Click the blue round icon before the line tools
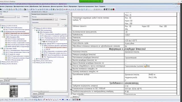This screenshot has width=182, height=102. coord(51,9)
